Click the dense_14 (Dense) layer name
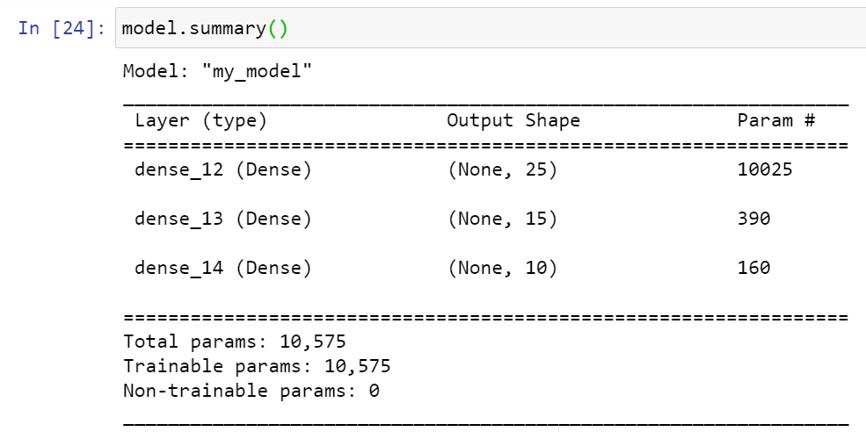The height and width of the screenshot is (439, 866). 222,268
